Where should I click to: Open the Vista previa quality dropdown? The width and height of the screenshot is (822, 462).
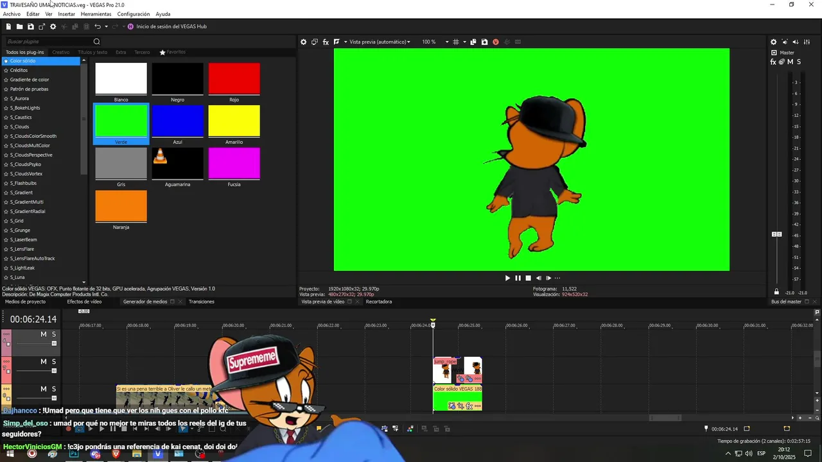point(380,42)
